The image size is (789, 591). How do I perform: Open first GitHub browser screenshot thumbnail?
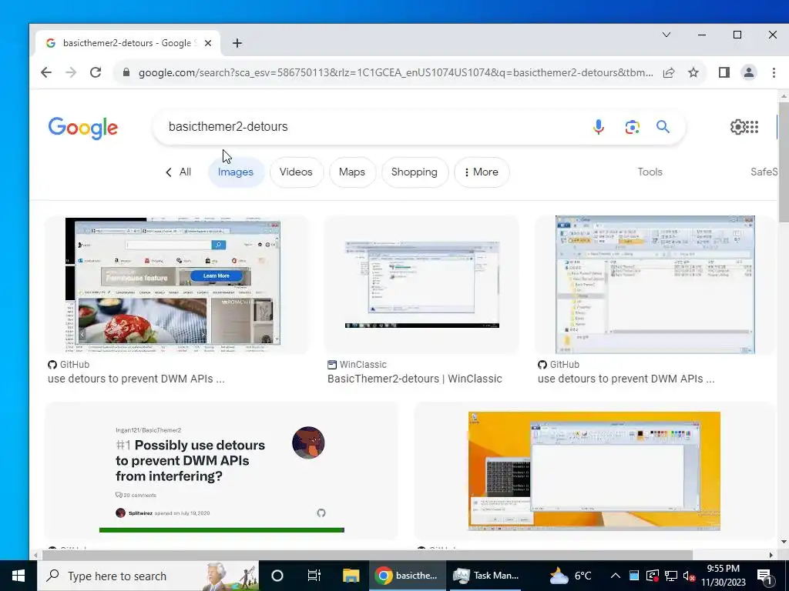[x=176, y=285]
